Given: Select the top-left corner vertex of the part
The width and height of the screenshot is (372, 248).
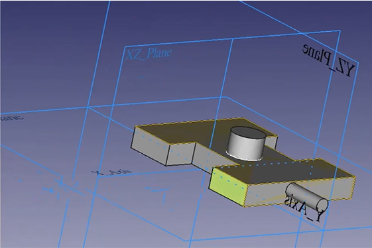Looking at the screenshot, I should [135, 127].
